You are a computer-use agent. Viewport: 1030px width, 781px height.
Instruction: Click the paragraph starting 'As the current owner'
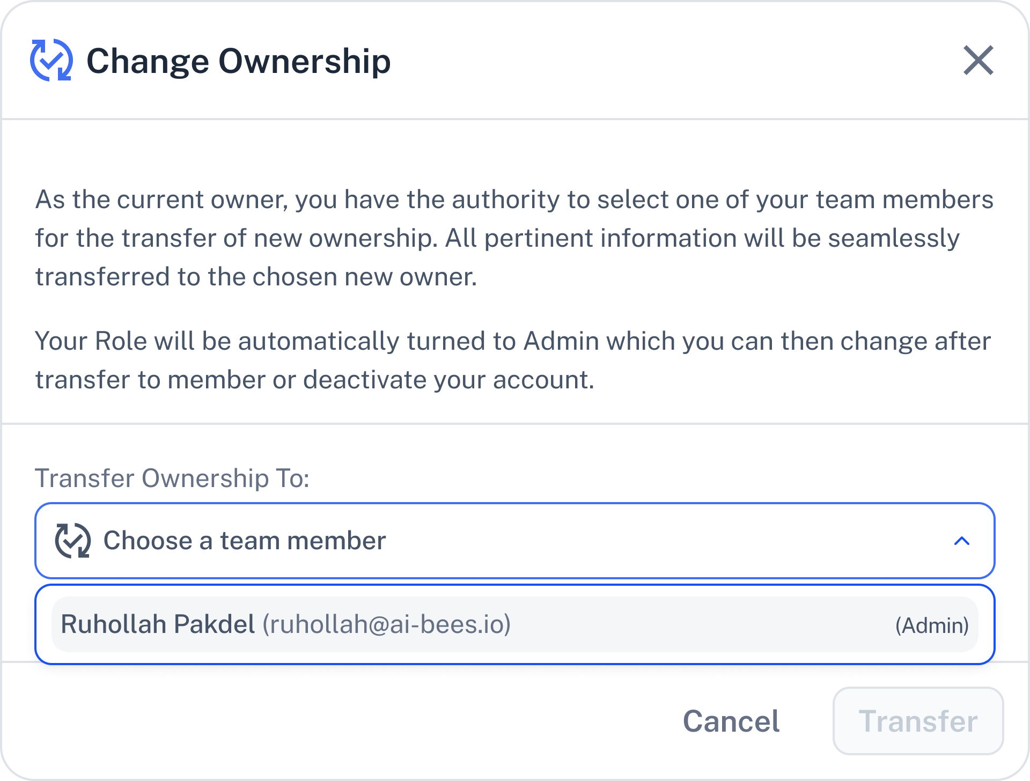pyautogui.click(x=514, y=238)
